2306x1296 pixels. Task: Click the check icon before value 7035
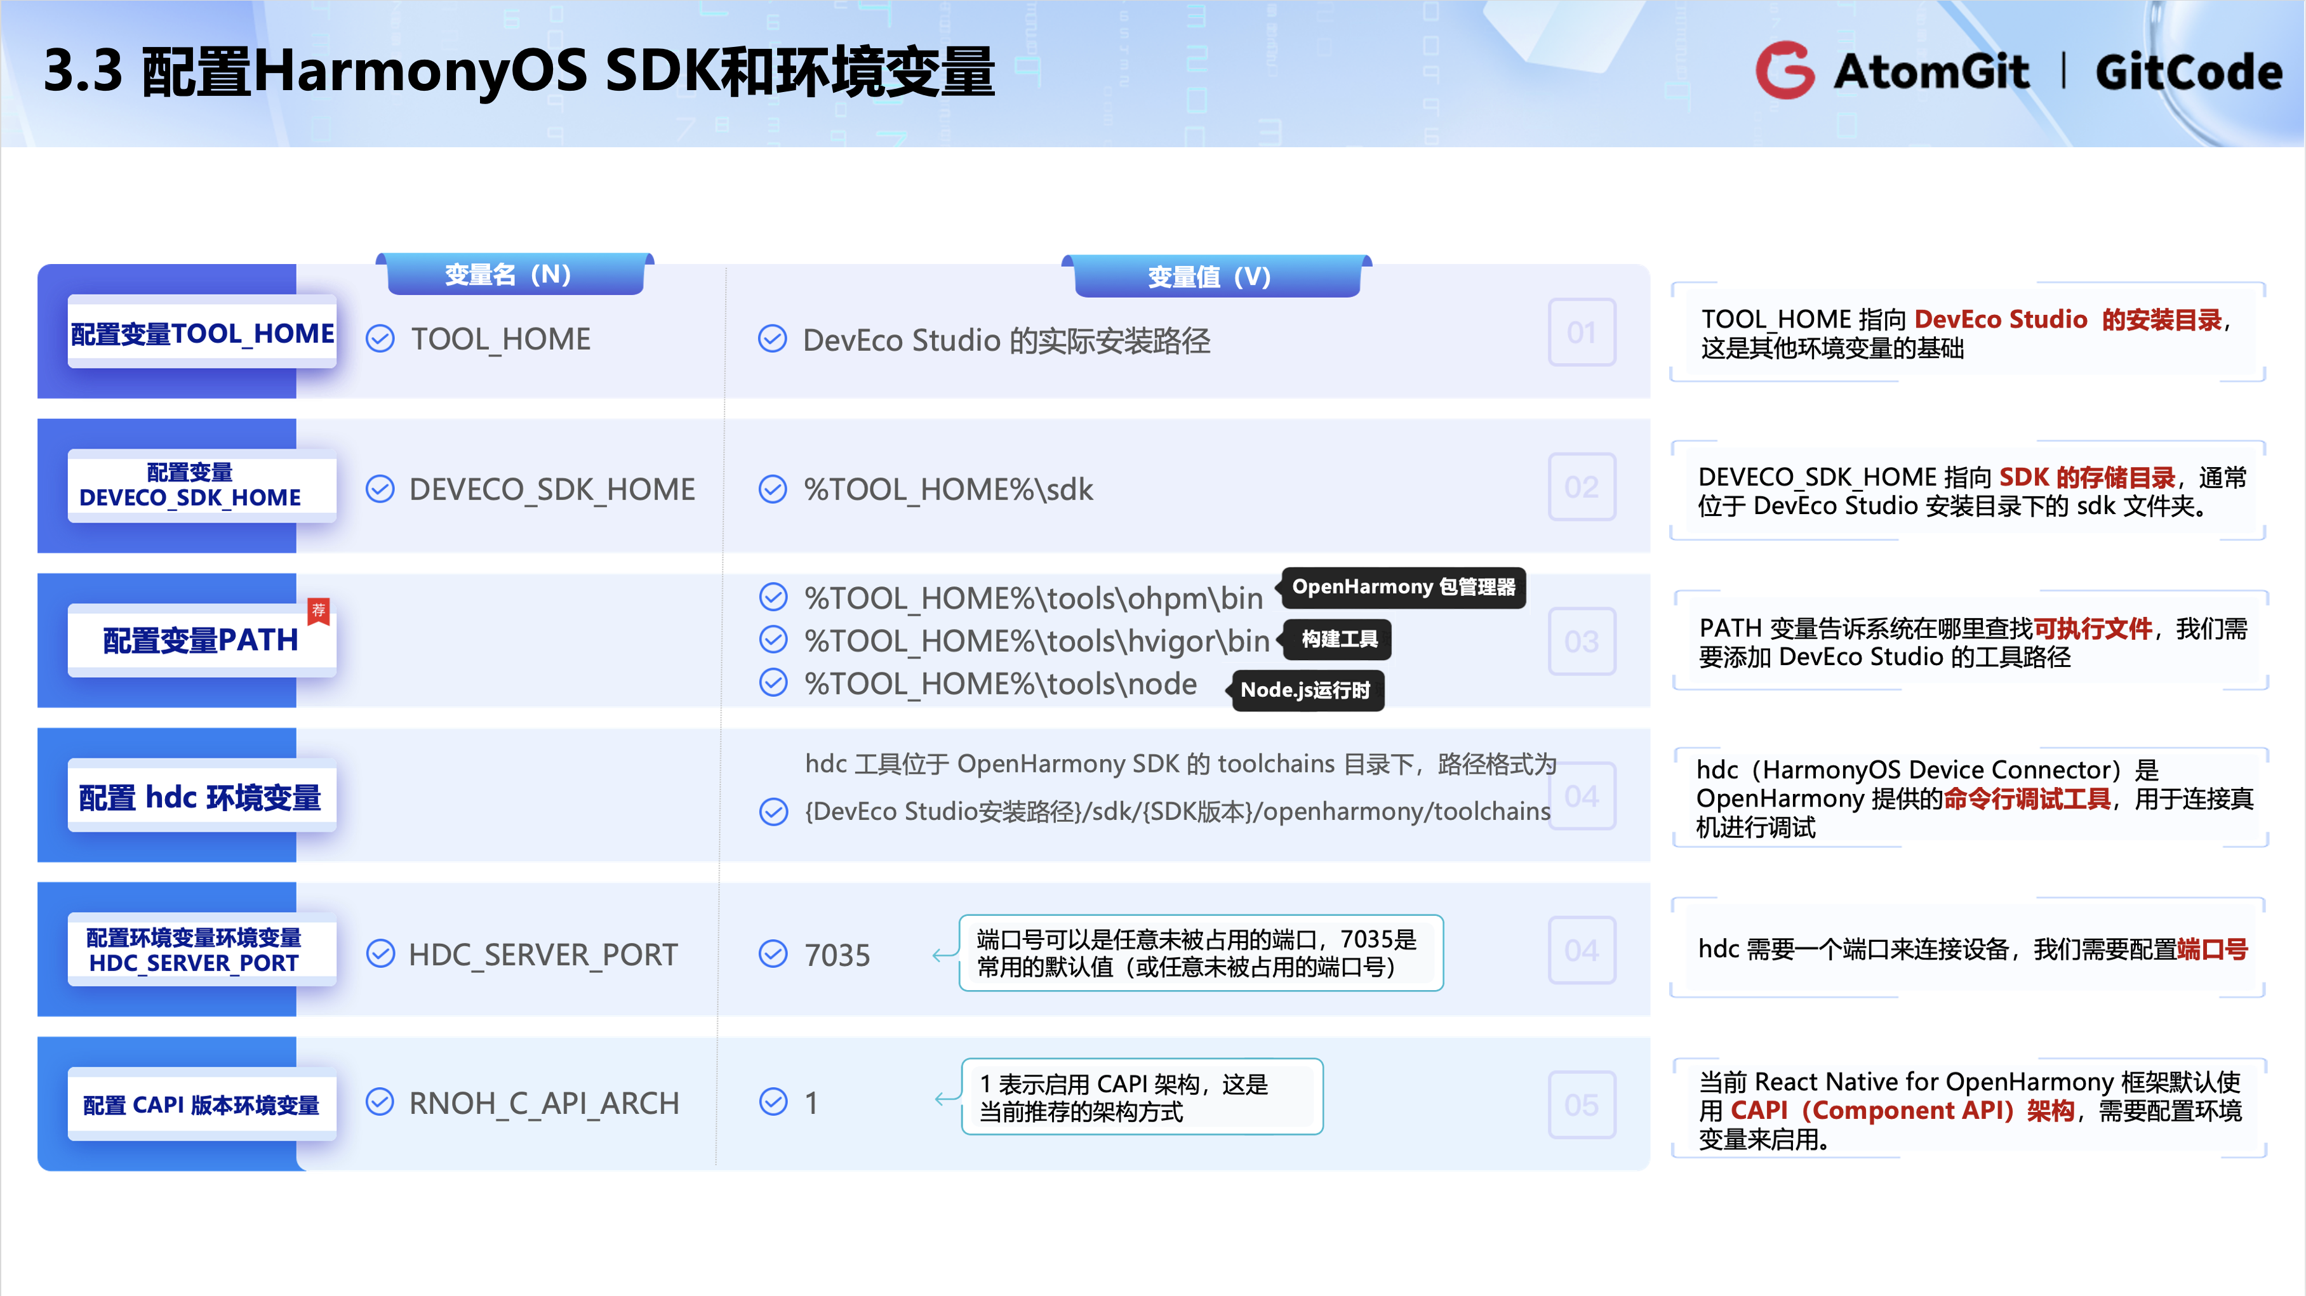coord(773,953)
